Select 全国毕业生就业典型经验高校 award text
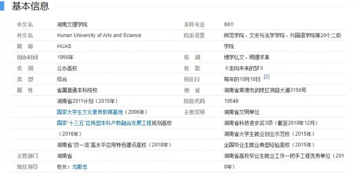This screenshot has width=356, height=173. pos(257,145)
